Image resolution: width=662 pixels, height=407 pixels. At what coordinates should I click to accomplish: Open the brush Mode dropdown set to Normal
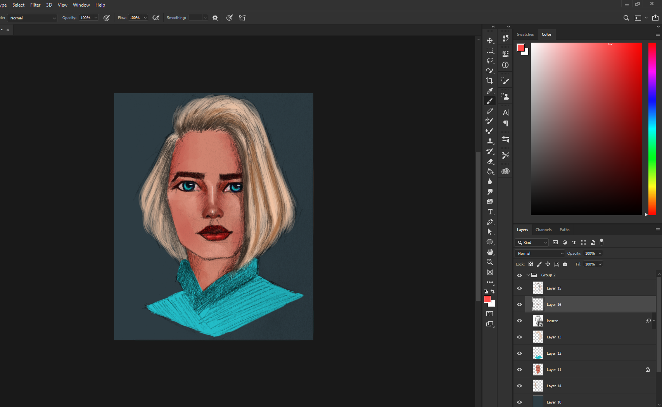32,18
